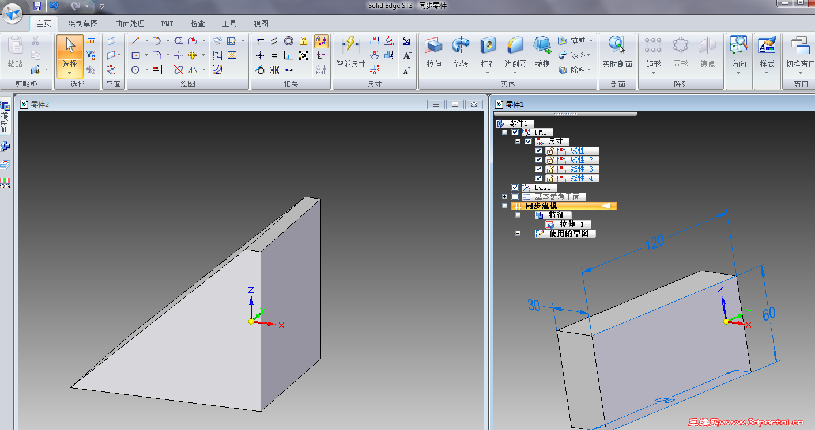The image size is (815, 430).
Task: Hide the Base coordinate system checkbox
Action: click(515, 188)
